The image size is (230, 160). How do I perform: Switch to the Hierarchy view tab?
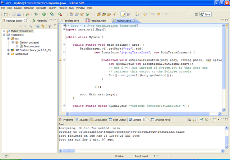(40, 21)
